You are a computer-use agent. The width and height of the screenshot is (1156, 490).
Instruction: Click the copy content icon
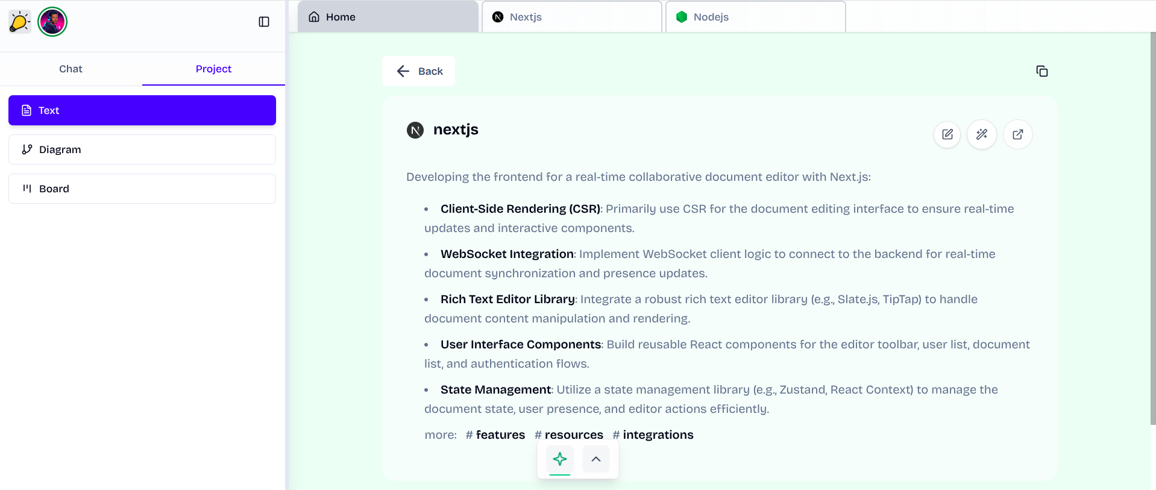tap(1042, 71)
